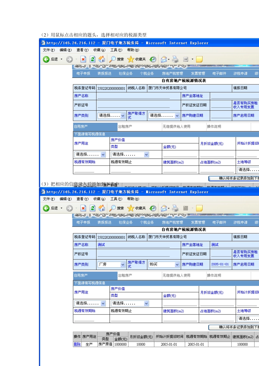Click the Mail envelope icon in upper browser toolbar
The image size is (259, 366).
(164, 59)
